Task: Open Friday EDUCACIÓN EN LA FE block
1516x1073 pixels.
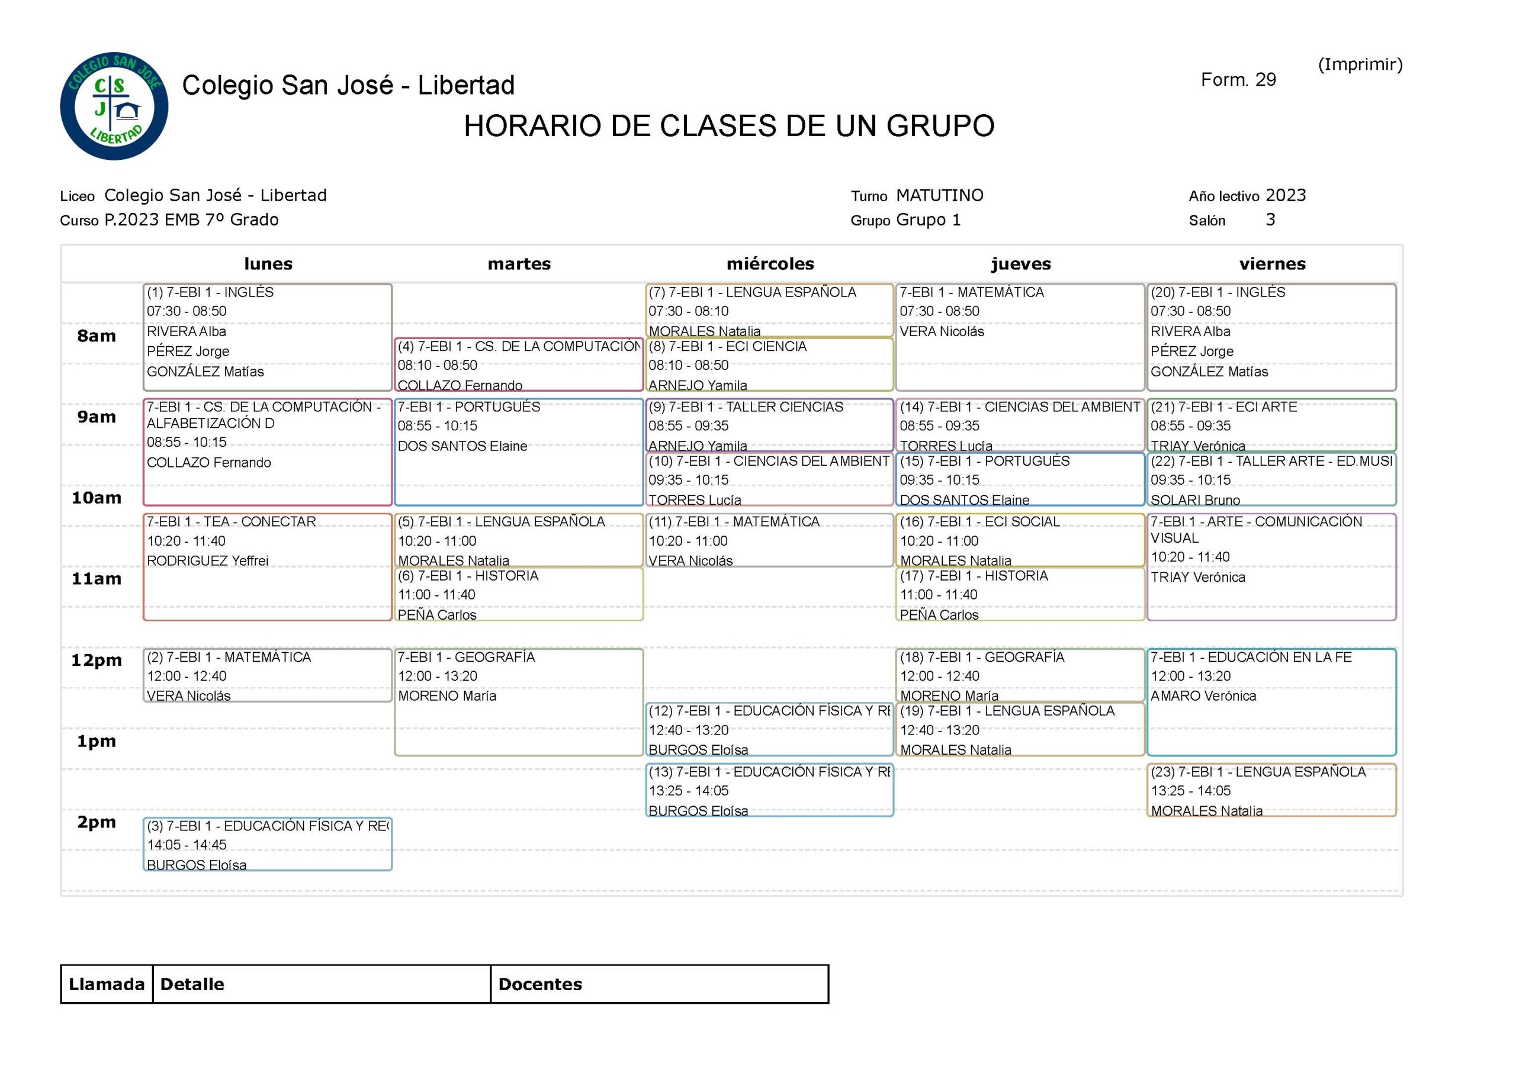Action: point(1271,702)
